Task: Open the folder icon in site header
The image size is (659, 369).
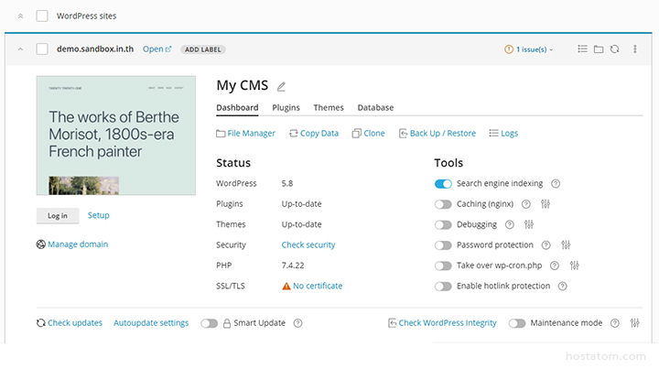Action: coord(599,49)
